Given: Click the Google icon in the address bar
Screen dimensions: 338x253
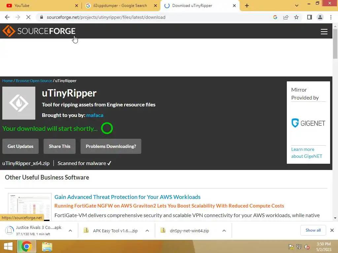Looking at the screenshot, I should (275, 17).
